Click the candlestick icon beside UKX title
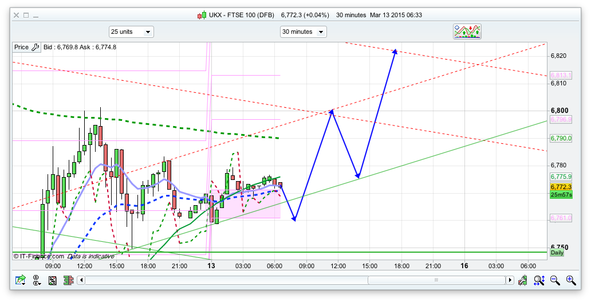Screen dimensions: 591x302 [201, 15]
